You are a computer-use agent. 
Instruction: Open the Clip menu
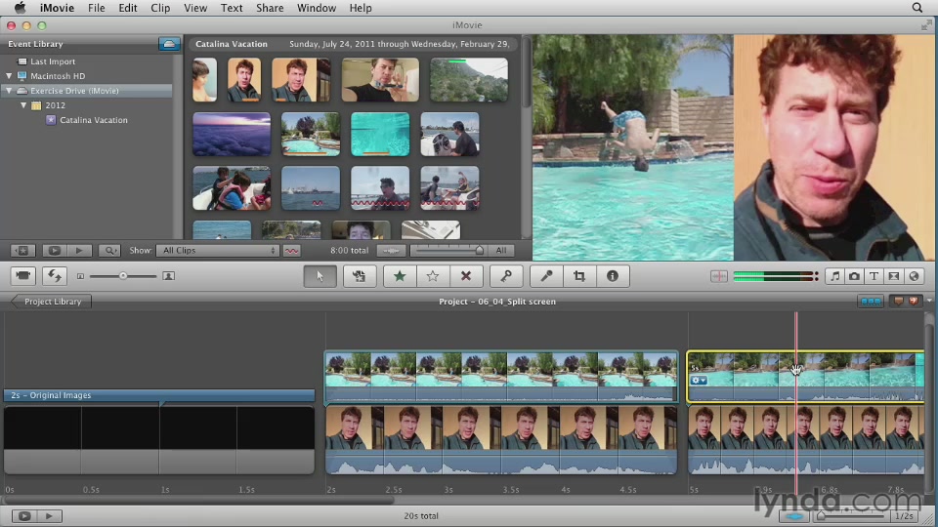click(x=159, y=8)
